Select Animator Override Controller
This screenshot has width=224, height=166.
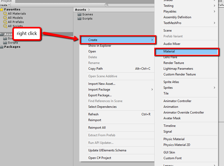[x=184, y=112]
